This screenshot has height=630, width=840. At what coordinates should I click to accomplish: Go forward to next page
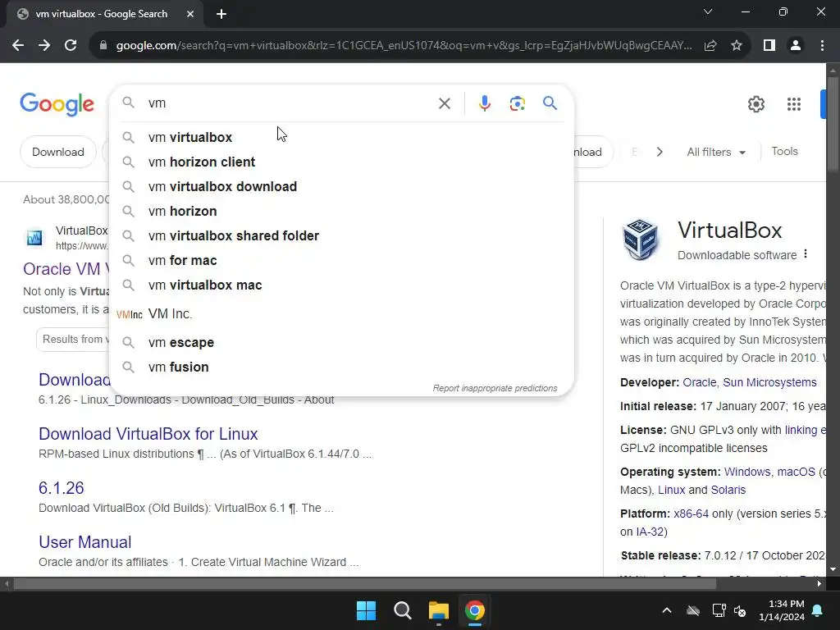coord(44,46)
